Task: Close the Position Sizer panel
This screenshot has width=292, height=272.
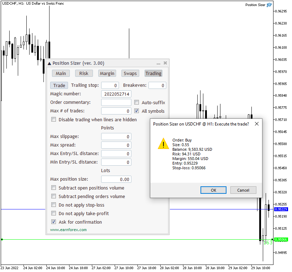Action: click(x=165, y=63)
